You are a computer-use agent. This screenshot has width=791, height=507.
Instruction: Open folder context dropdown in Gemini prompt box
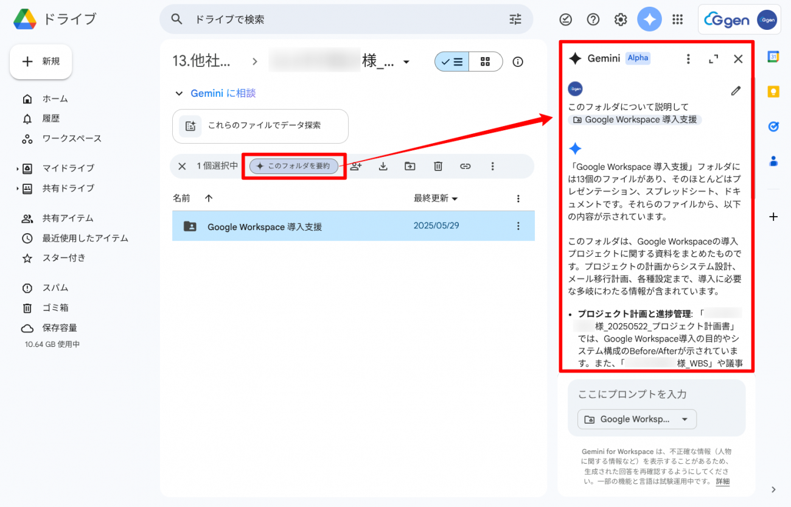tap(636, 419)
